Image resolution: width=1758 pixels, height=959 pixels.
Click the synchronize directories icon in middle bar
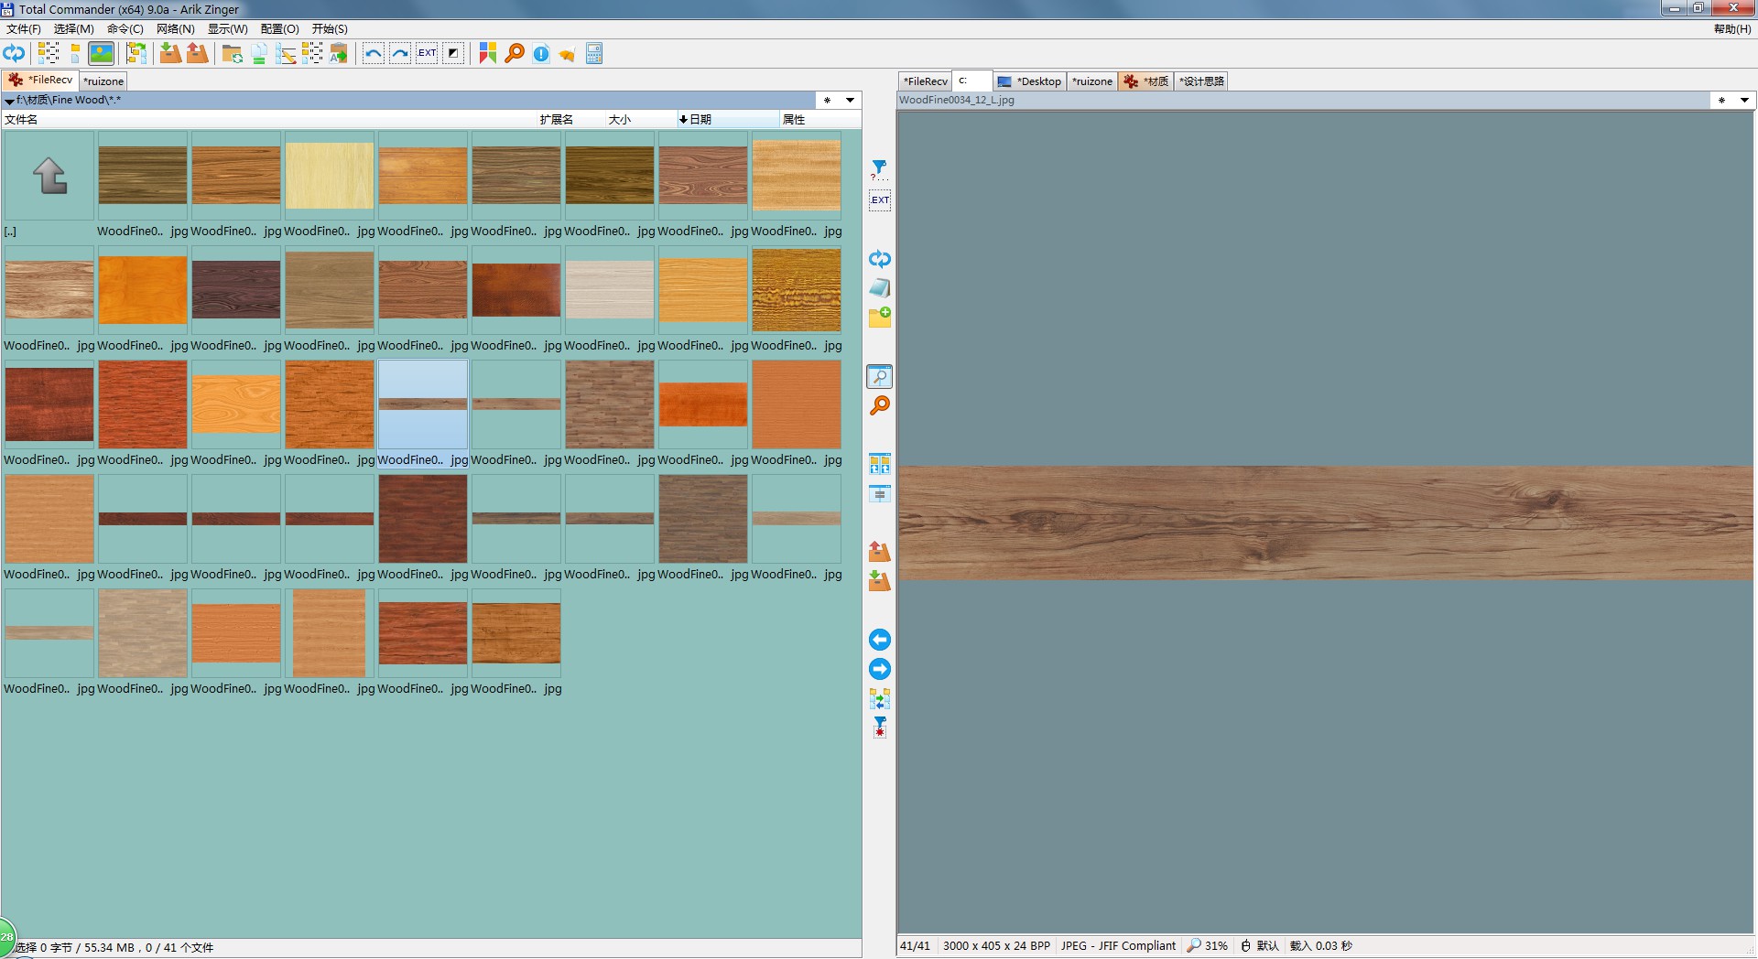[879, 700]
